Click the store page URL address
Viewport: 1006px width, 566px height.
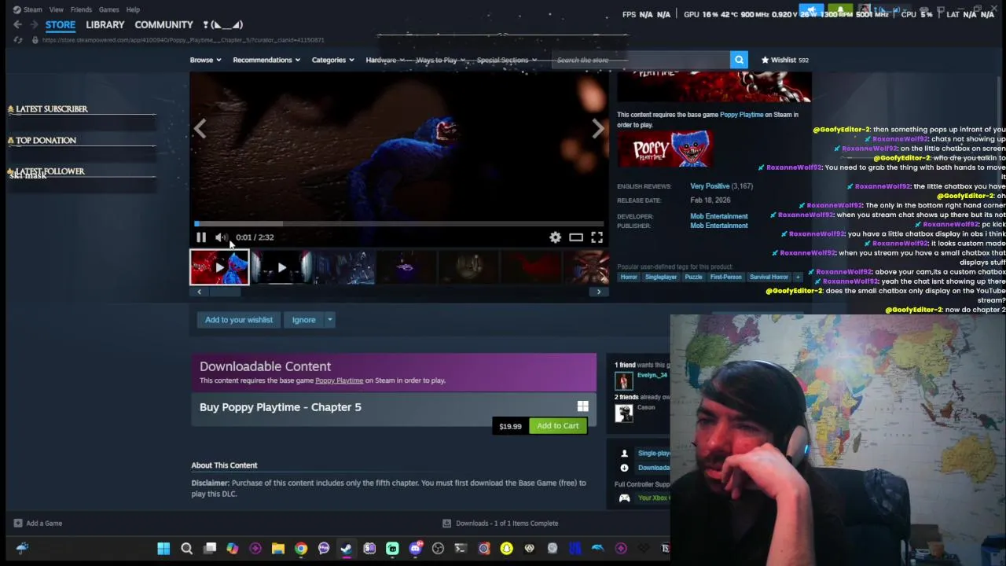(183, 40)
